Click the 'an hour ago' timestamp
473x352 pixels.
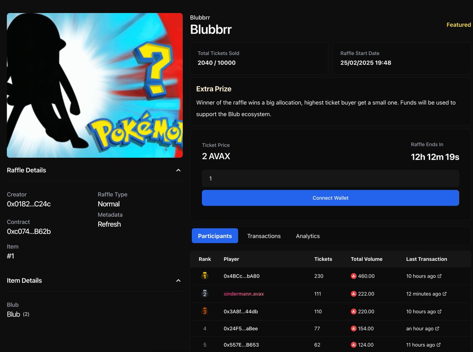[420, 328]
